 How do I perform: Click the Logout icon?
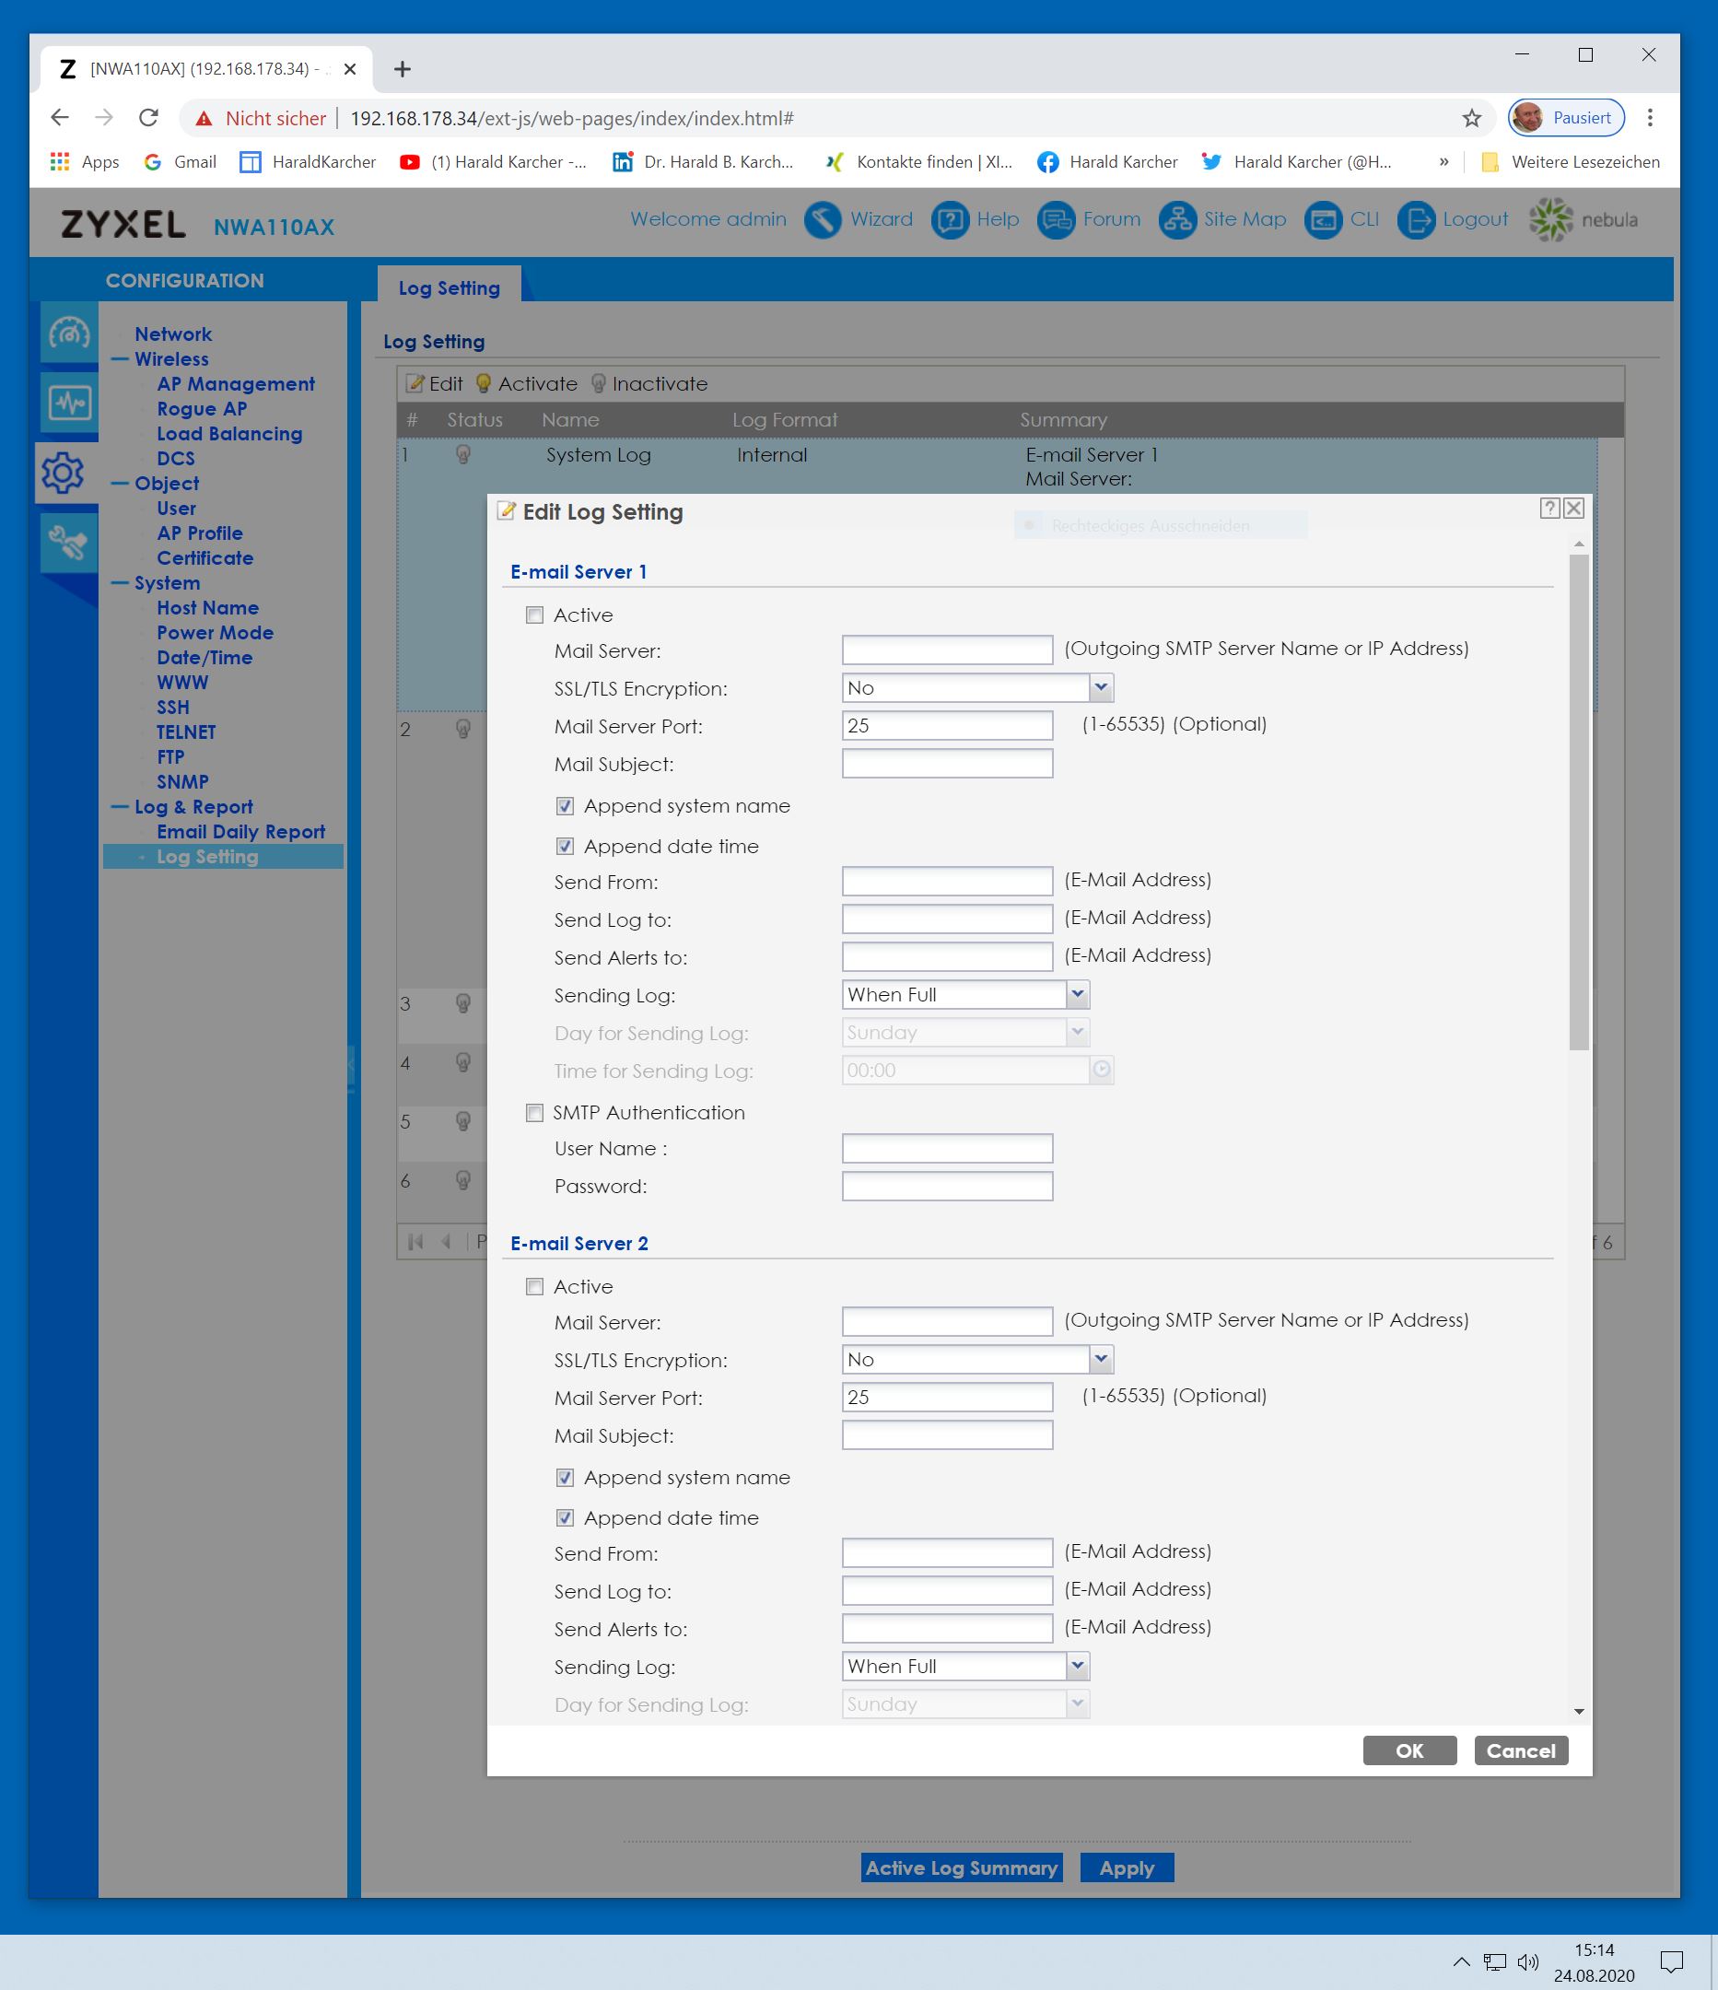pos(1415,220)
